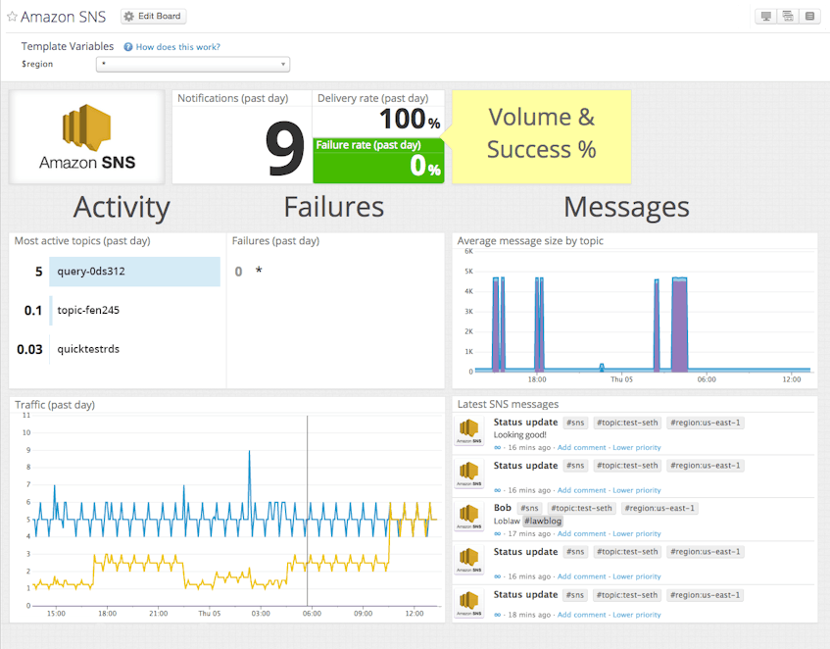Click the Edit Board button
The height and width of the screenshot is (649, 830).
click(x=154, y=17)
